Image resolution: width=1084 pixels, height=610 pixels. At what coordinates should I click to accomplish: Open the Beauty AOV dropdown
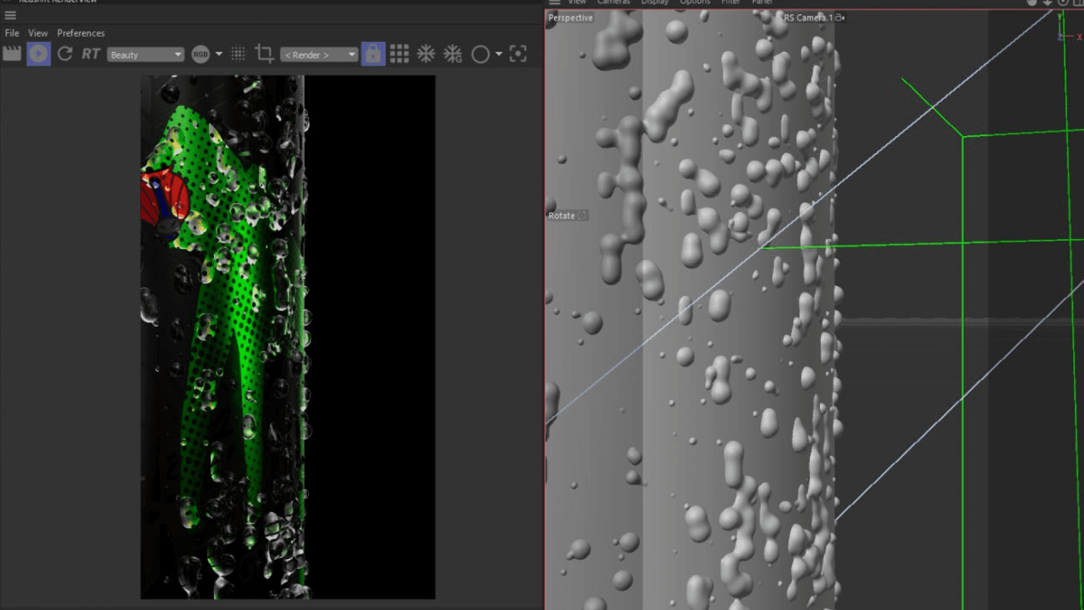coord(146,55)
